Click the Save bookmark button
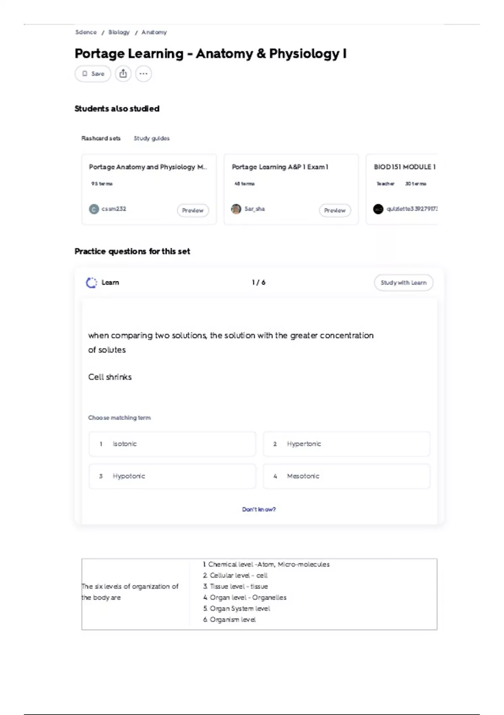The image size is (504, 715). click(93, 74)
